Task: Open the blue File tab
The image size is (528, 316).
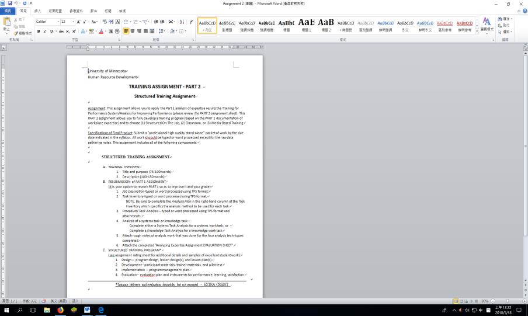Action: [8, 11]
